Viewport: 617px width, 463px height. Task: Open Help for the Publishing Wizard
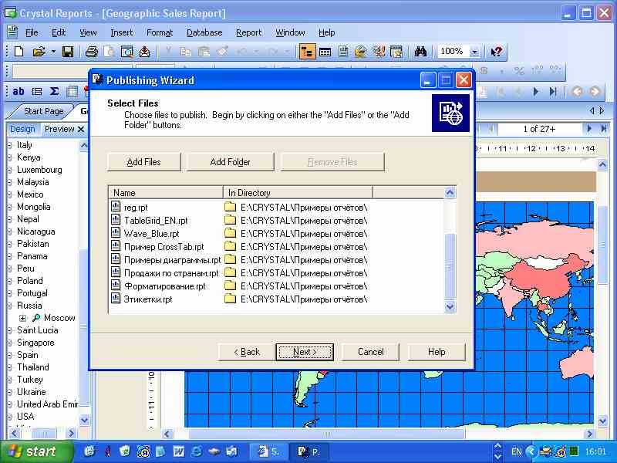point(437,352)
